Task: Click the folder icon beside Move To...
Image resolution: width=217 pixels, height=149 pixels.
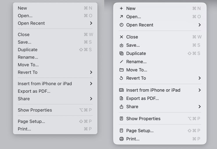Action: [121, 70]
